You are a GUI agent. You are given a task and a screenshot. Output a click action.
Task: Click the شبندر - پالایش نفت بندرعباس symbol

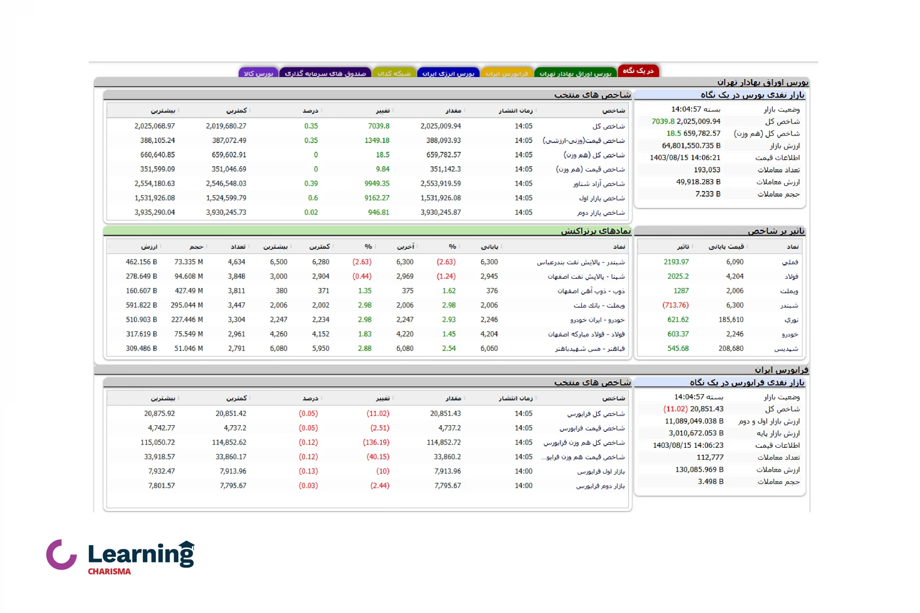click(580, 262)
